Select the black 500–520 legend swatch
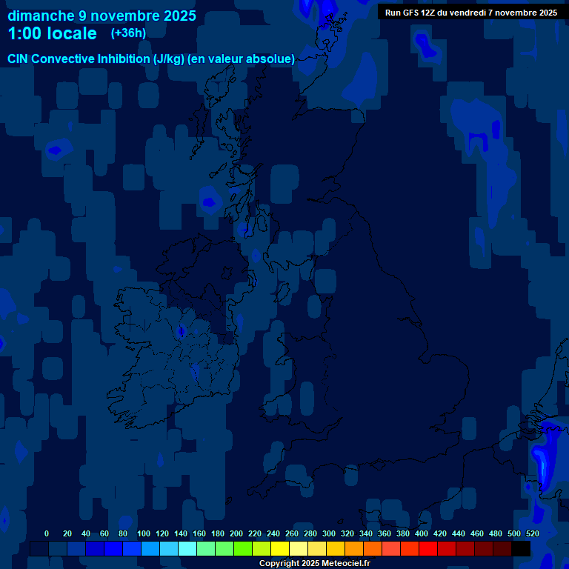 point(521,549)
